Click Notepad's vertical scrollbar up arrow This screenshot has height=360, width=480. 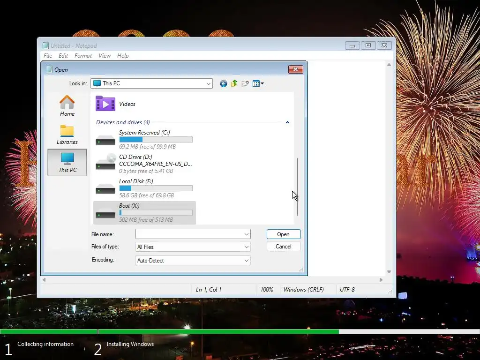click(x=389, y=65)
